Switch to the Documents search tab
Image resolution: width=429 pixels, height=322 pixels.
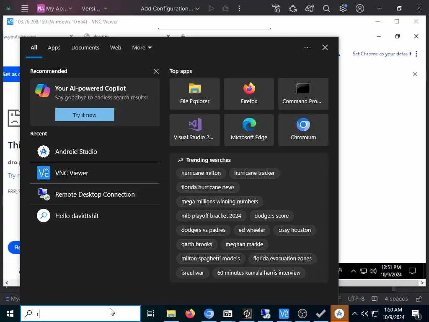point(85,48)
